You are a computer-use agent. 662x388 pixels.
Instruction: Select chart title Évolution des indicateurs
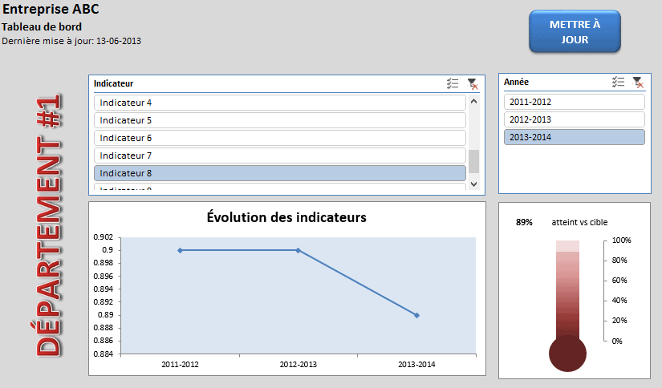point(286,217)
